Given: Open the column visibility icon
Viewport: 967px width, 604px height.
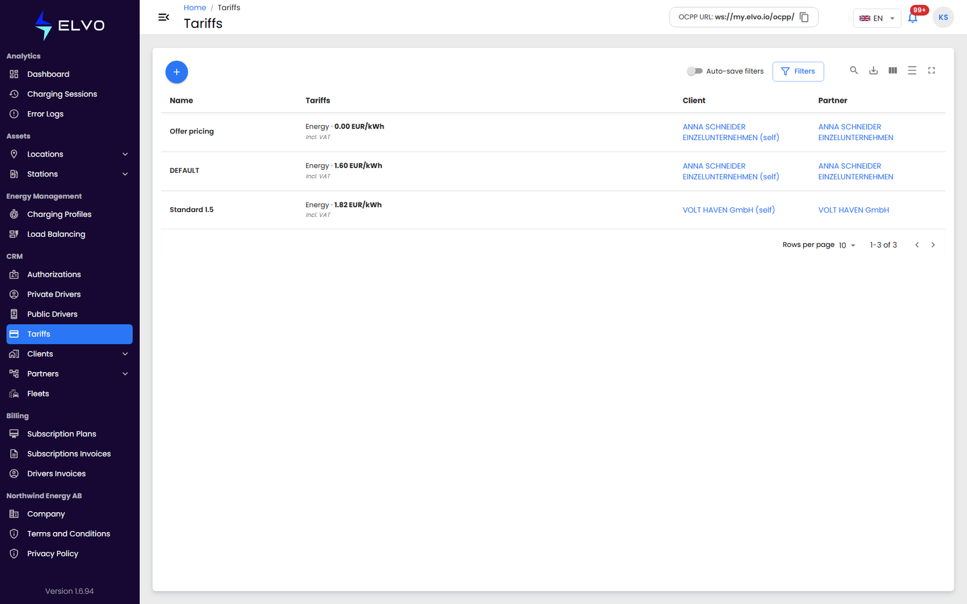Looking at the screenshot, I should point(893,71).
